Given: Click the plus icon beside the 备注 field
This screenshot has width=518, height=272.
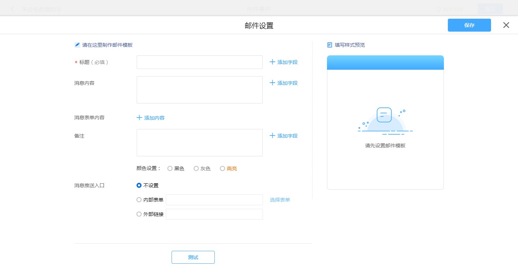Looking at the screenshot, I should click(272, 136).
